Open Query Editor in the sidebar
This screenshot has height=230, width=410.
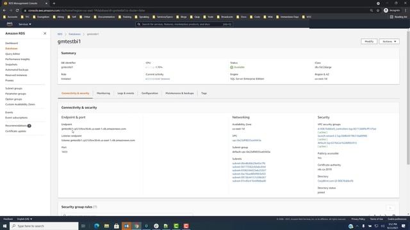[13, 54]
